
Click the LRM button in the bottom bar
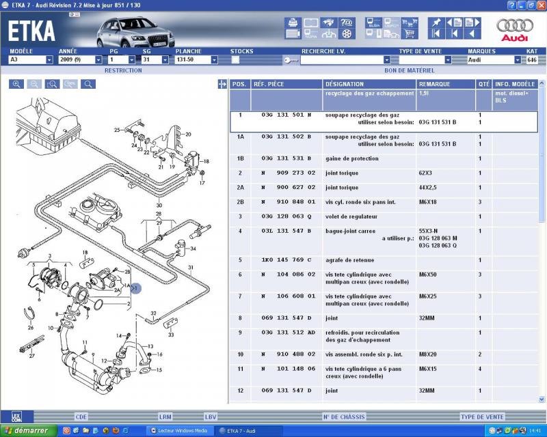coord(165,417)
